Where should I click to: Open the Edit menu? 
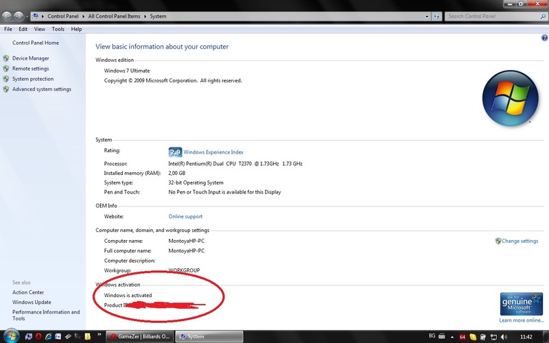(x=23, y=29)
